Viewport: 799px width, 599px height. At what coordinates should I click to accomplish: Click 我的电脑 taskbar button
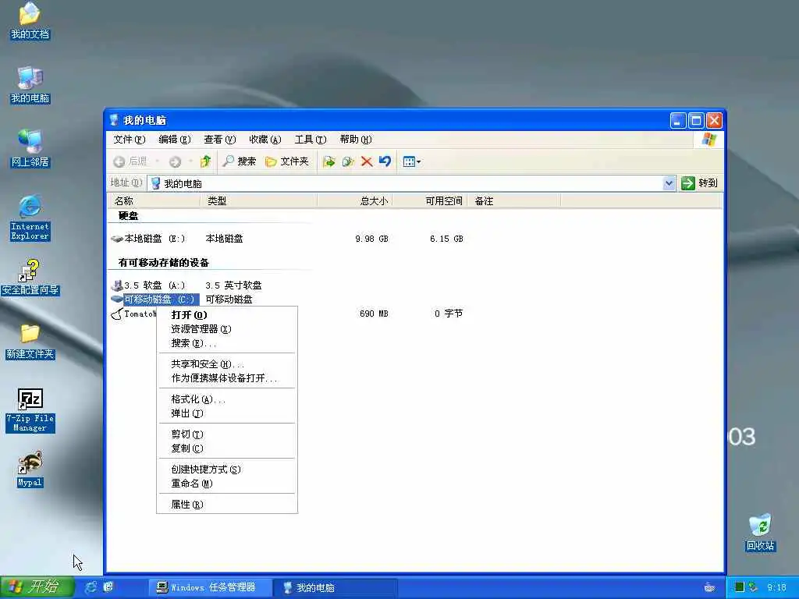click(335, 587)
